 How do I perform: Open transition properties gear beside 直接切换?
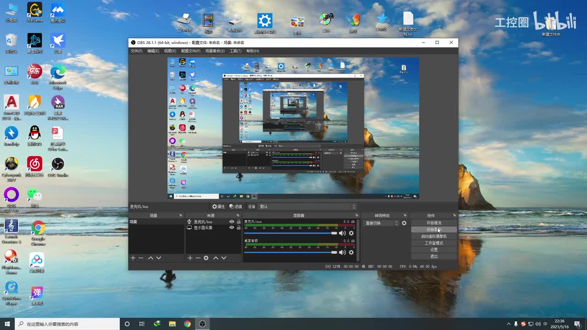[x=404, y=223]
